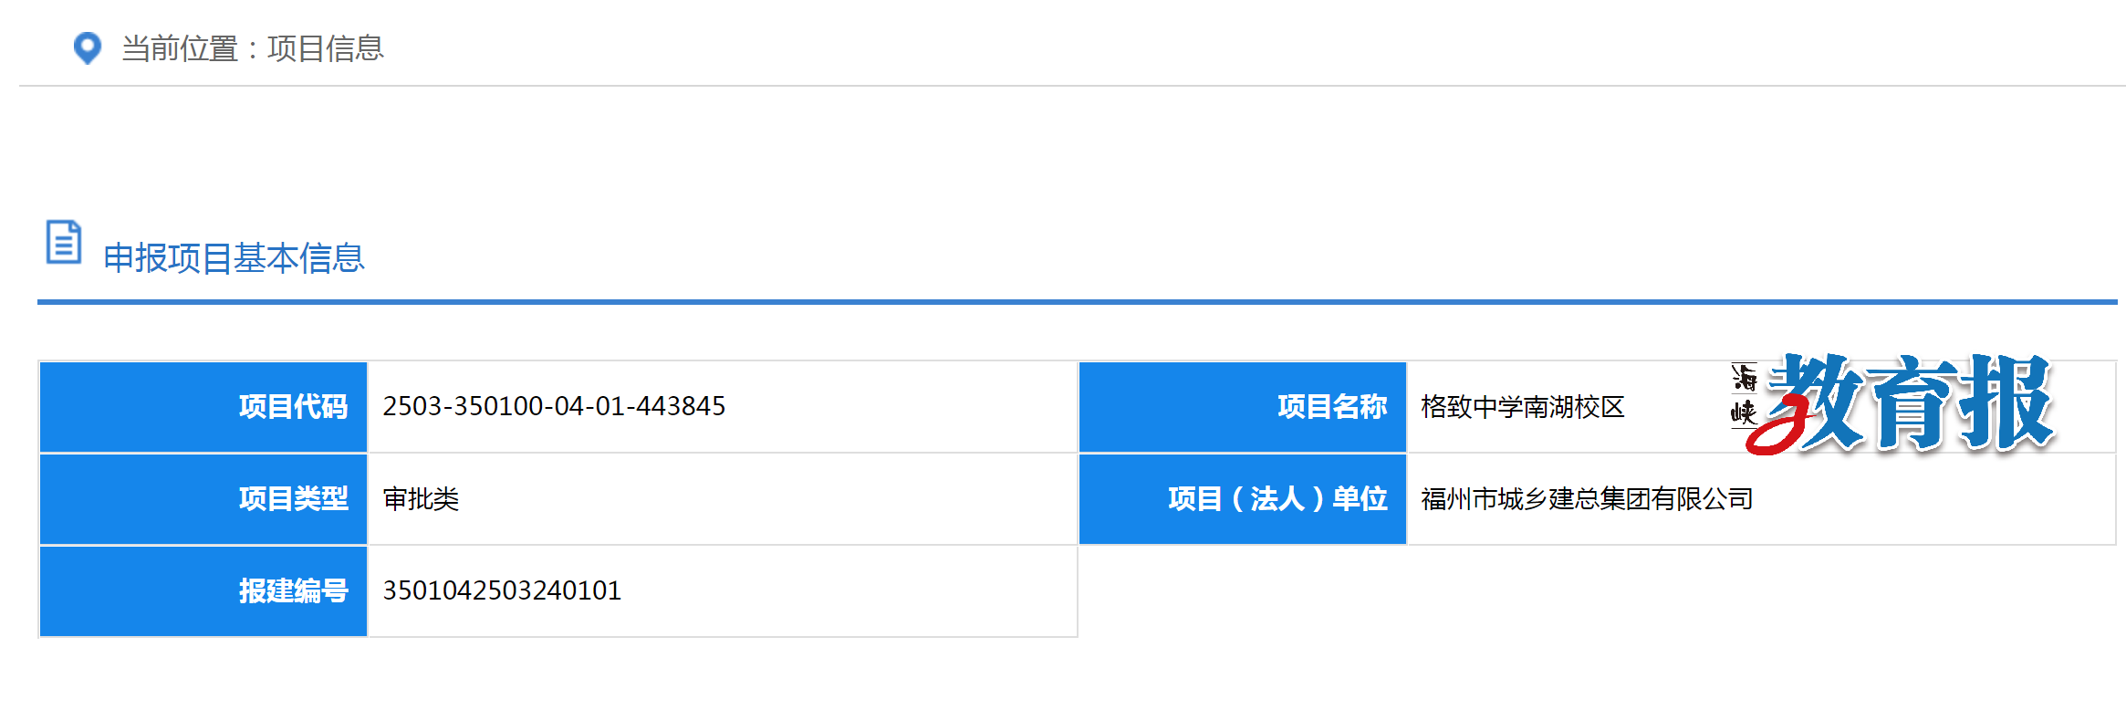Select project name 格致中学南湖校区
2126x710 pixels.
coord(1523,407)
